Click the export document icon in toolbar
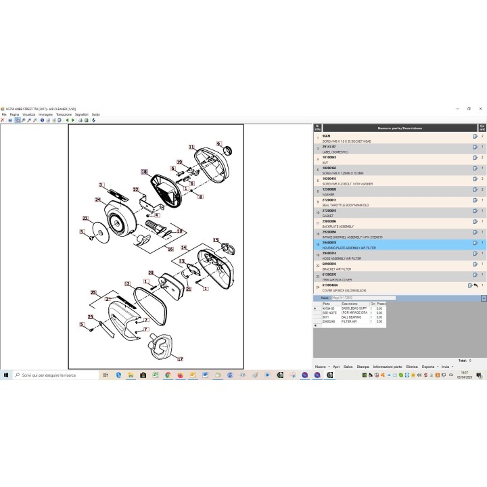The width and height of the screenshot is (487, 487). pyautogui.click(x=60, y=120)
